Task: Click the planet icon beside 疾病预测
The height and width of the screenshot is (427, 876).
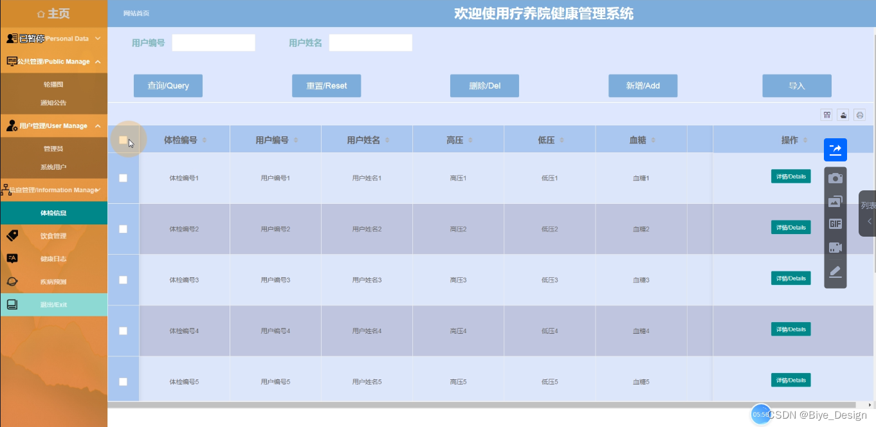Action: (12, 282)
